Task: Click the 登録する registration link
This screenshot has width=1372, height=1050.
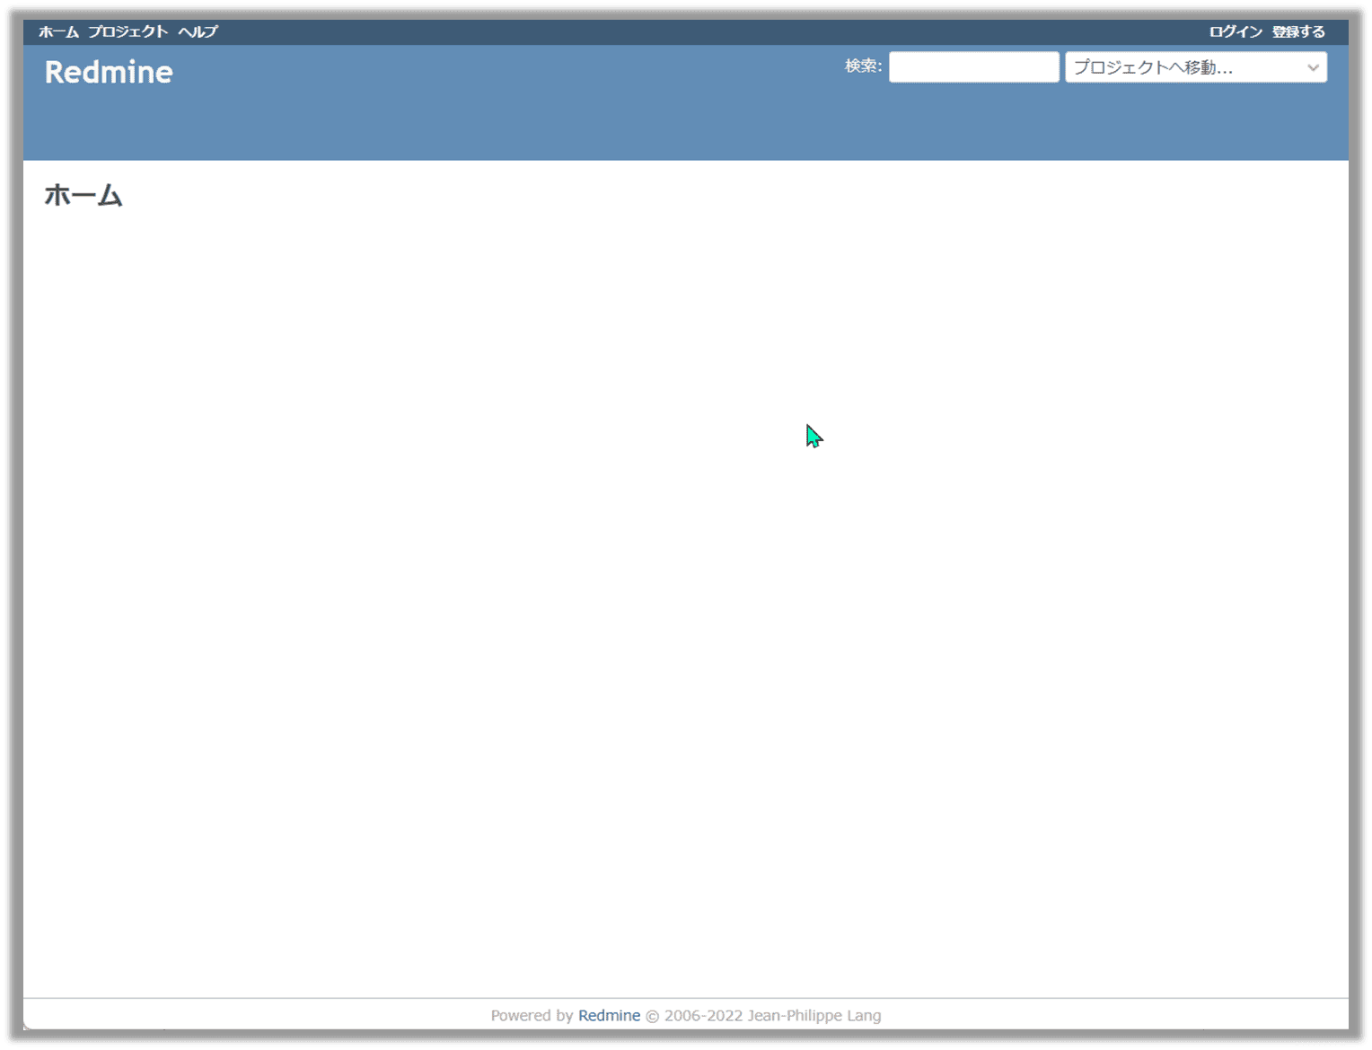Action: 1297,31
